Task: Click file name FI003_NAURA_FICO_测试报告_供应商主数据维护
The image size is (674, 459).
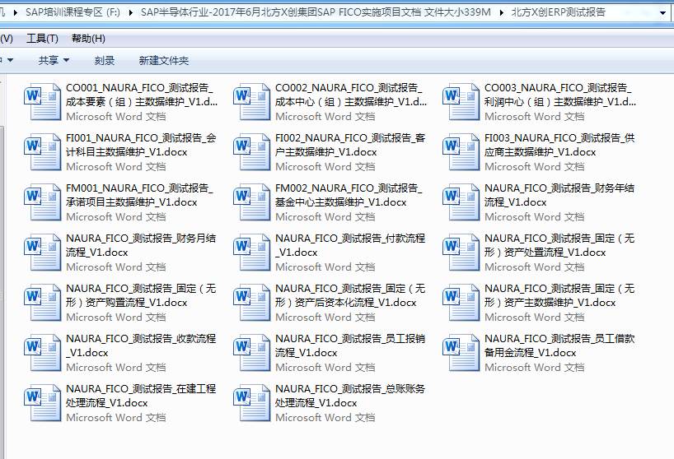Action: [559, 145]
